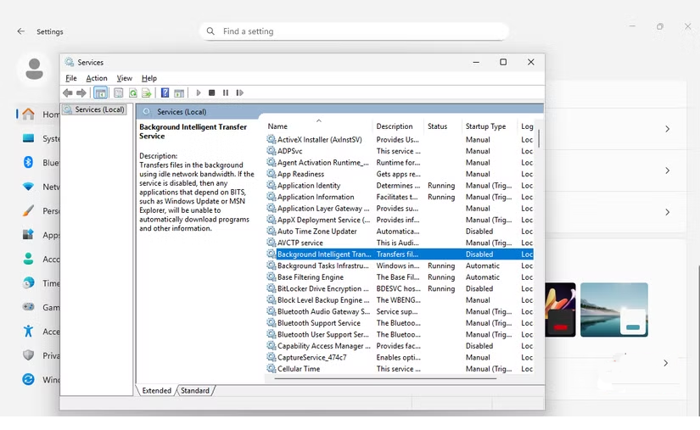
Task: Toggle the Show/Hide Console Tree icon
Action: pyautogui.click(x=100, y=93)
